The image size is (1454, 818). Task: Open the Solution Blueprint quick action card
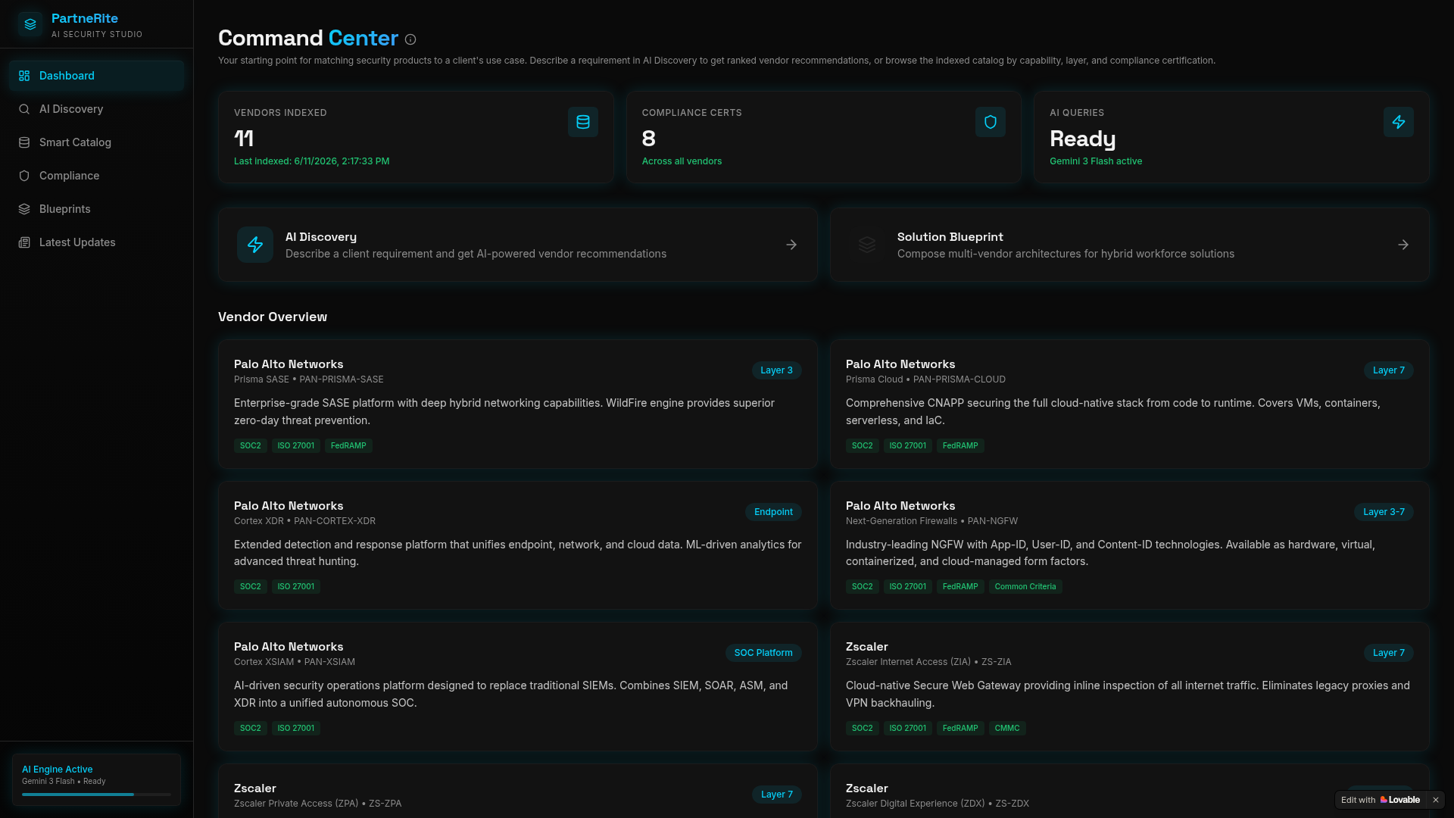(1129, 245)
